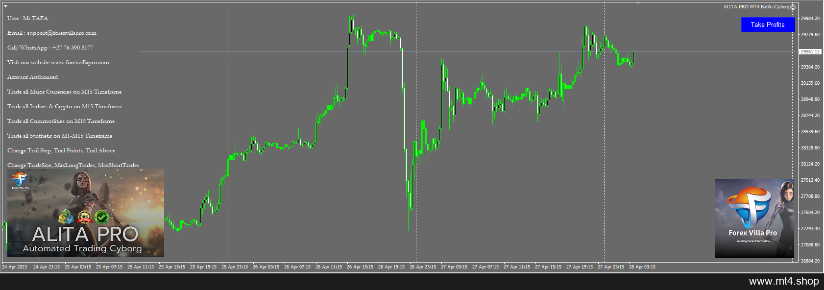This screenshot has width=824, height=290.
Task: Click the '27 Apr 23:15' time axis label
Action: coord(611,267)
